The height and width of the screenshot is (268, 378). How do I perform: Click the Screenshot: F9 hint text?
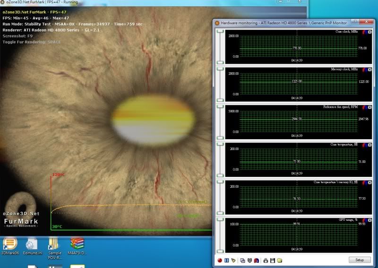tap(17, 36)
